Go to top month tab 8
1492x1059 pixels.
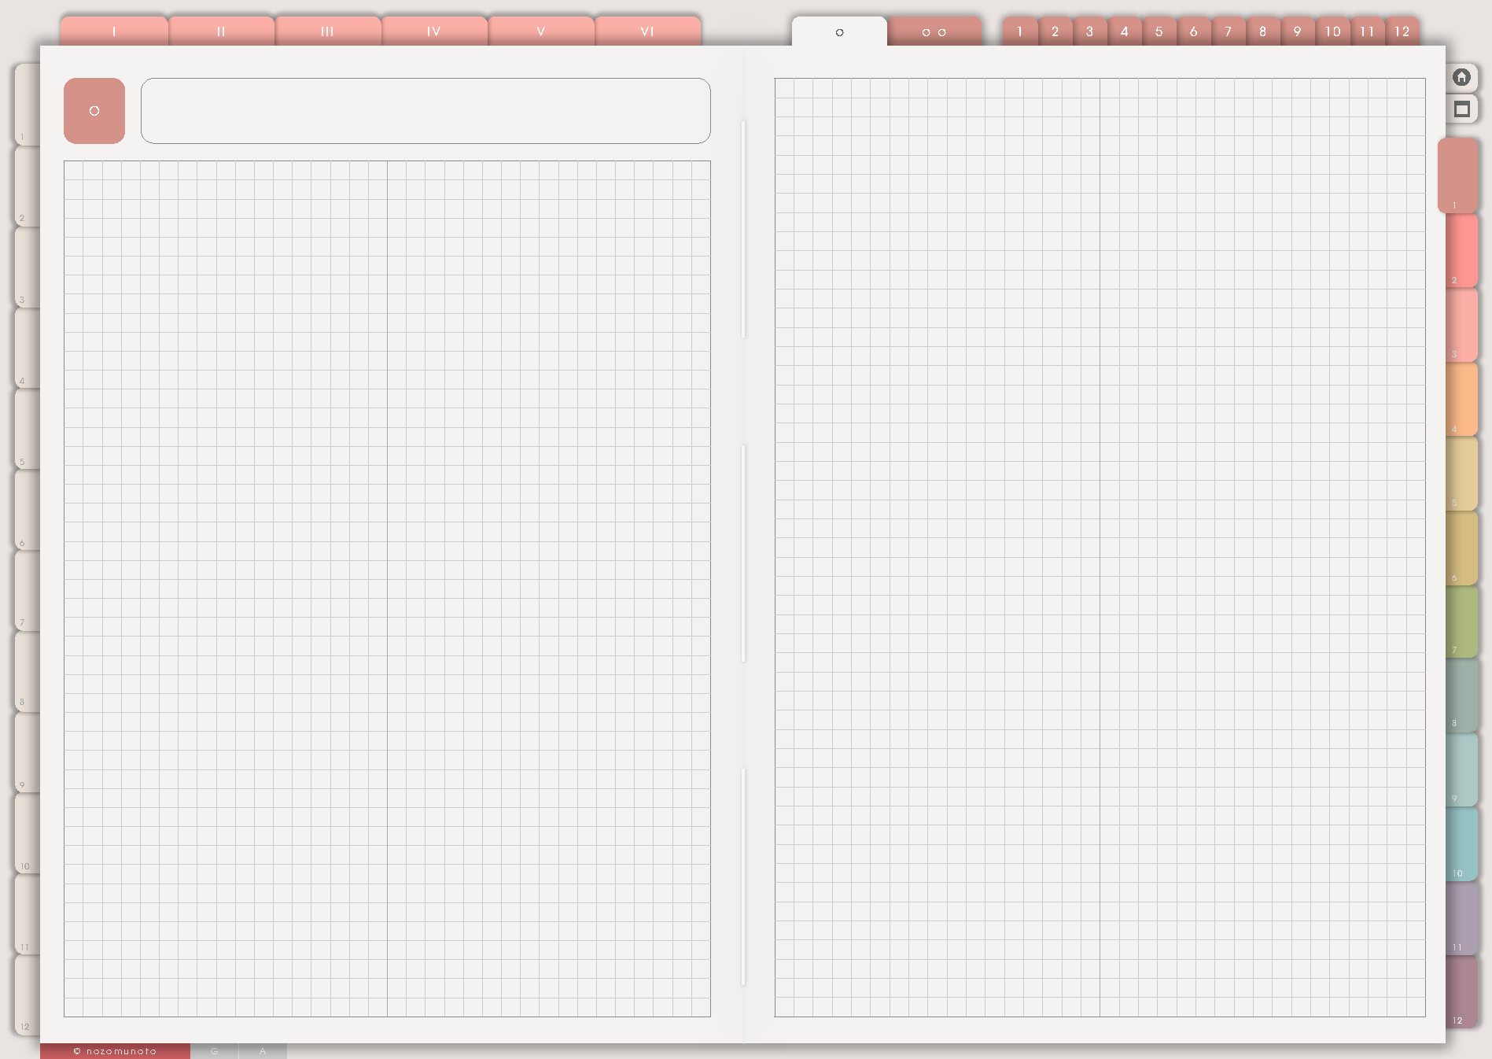coord(1262,31)
